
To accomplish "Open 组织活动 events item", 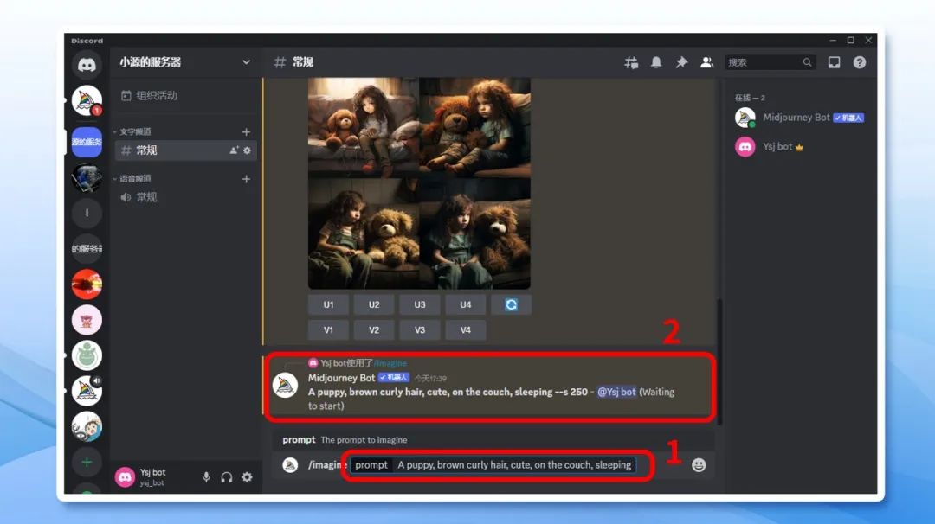I will click(x=185, y=95).
